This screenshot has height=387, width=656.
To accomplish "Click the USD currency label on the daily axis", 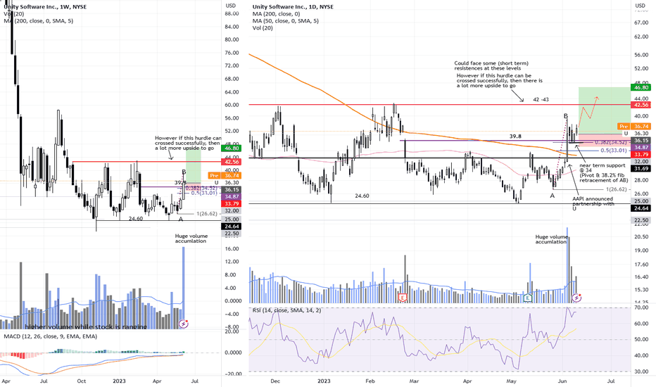I will click(640, 6).
